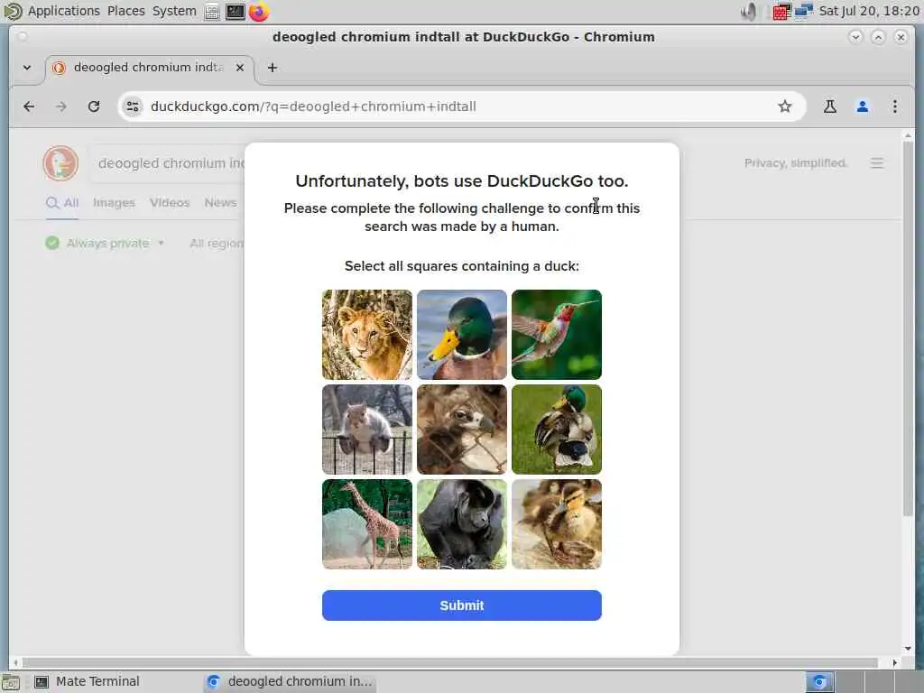This screenshot has height=693, width=924.
Task: Switch to the Images search tab
Action: tap(114, 203)
